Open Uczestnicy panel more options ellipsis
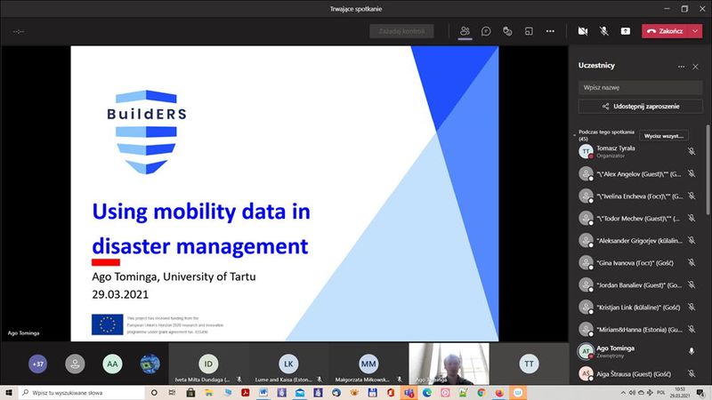Viewport: 712px width, 400px height. pyautogui.click(x=681, y=66)
